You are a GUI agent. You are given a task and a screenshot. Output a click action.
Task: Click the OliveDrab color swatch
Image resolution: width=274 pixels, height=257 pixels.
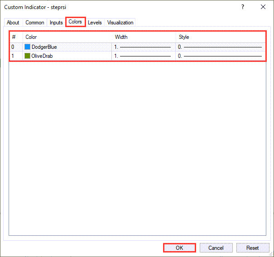coord(27,56)
